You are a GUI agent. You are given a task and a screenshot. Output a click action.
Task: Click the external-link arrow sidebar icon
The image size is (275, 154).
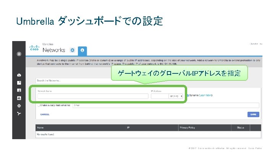point(19,83)
